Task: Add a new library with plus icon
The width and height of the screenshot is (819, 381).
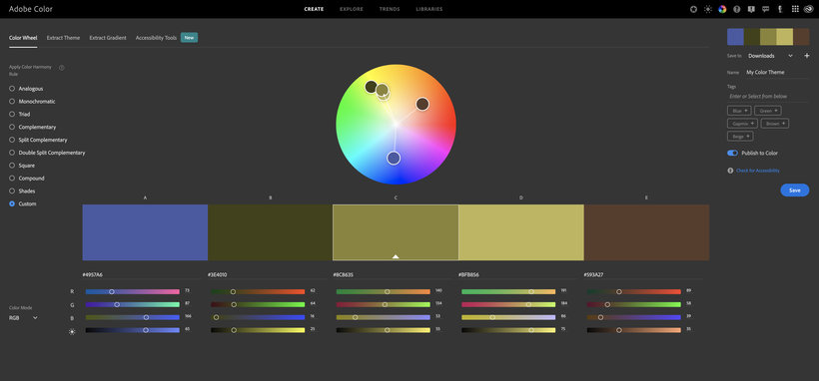Action: tap(806, 56)
